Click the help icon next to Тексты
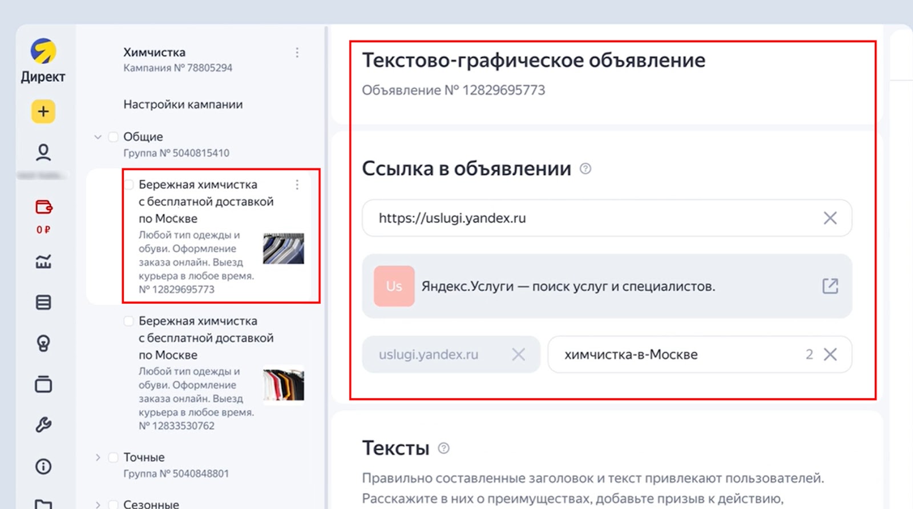This screenshot has height=509, width=913. click(x=443, y=449)
